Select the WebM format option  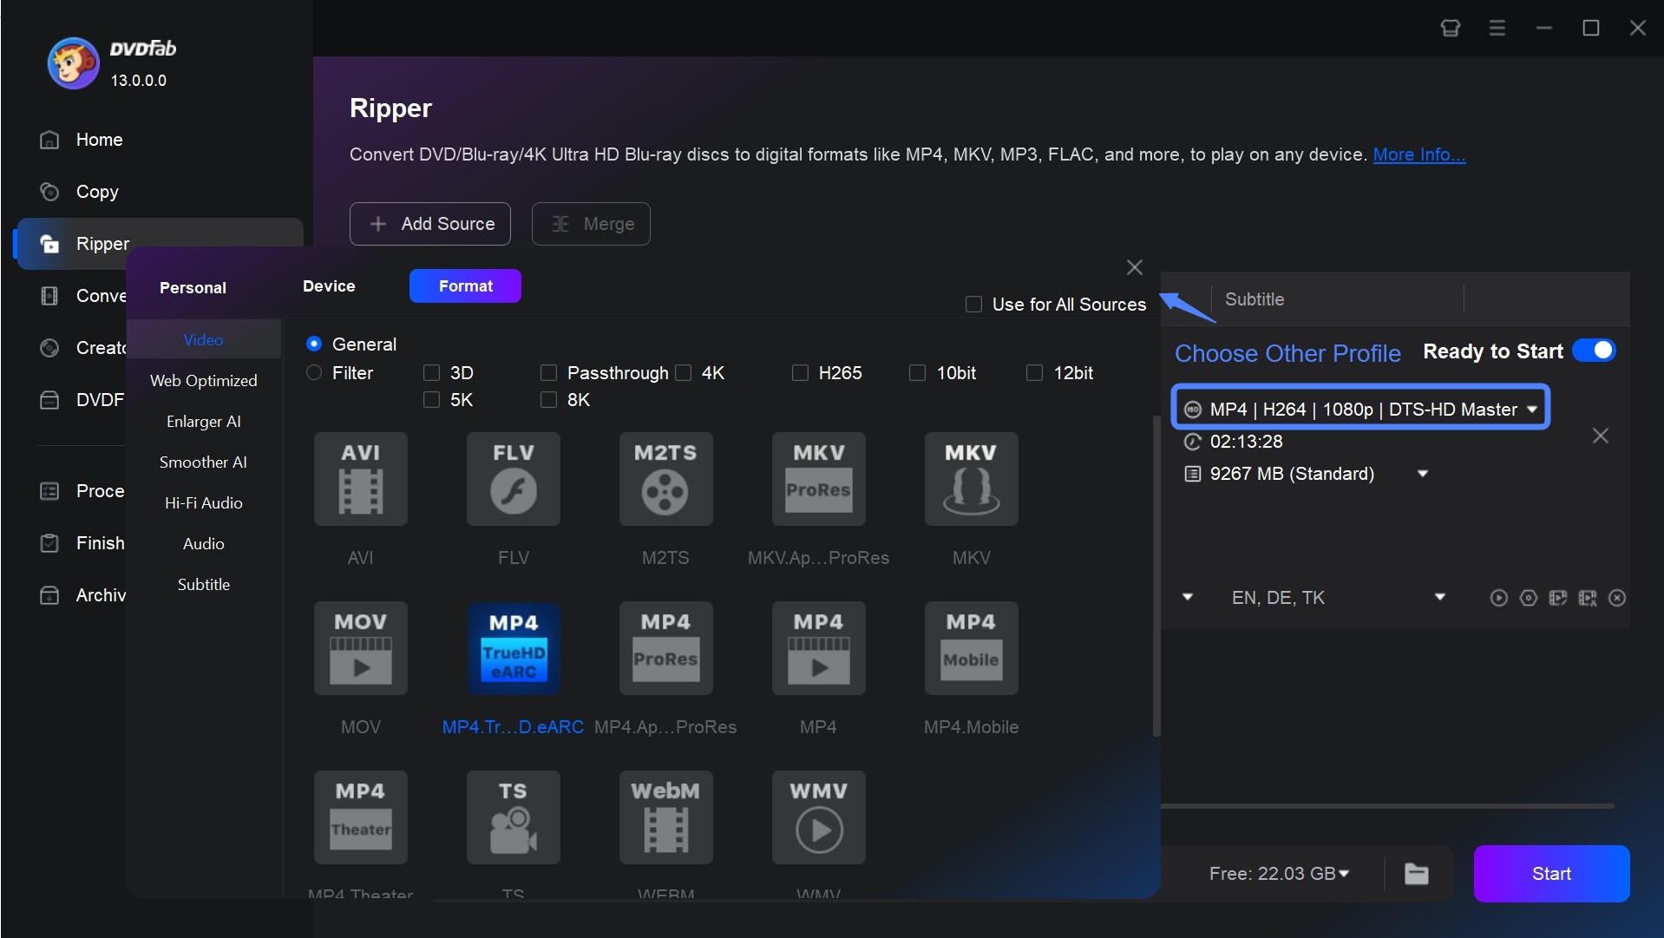[665, 817]
